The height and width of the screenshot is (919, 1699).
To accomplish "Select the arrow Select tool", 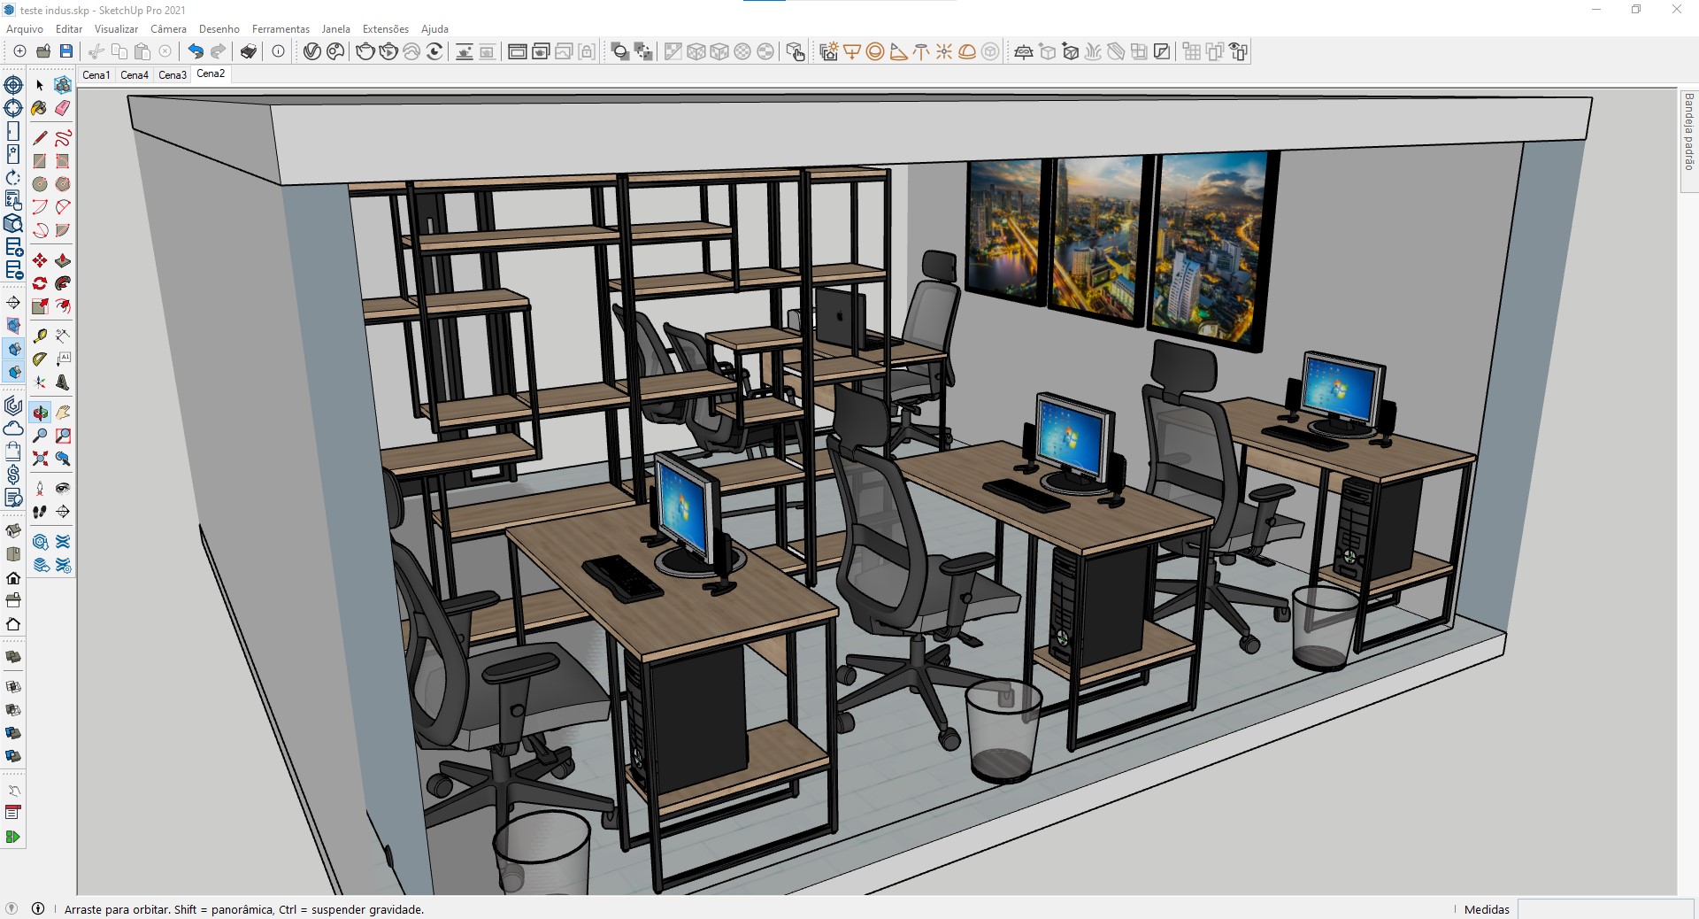I will (x=39, y=85).
